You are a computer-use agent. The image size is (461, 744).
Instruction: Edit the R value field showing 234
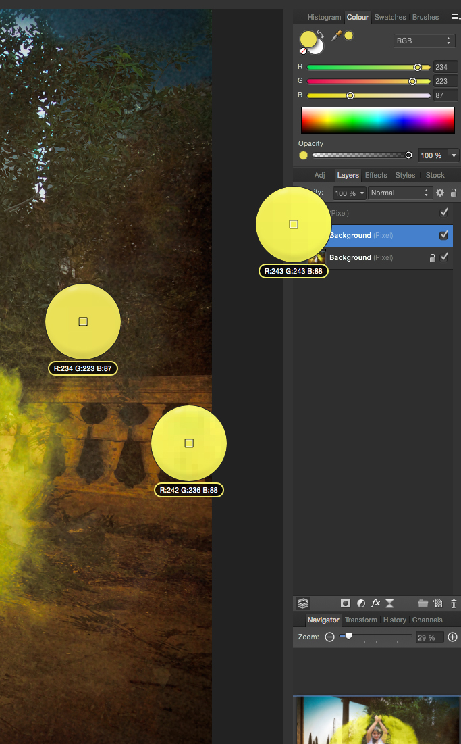tap(445, 67)
